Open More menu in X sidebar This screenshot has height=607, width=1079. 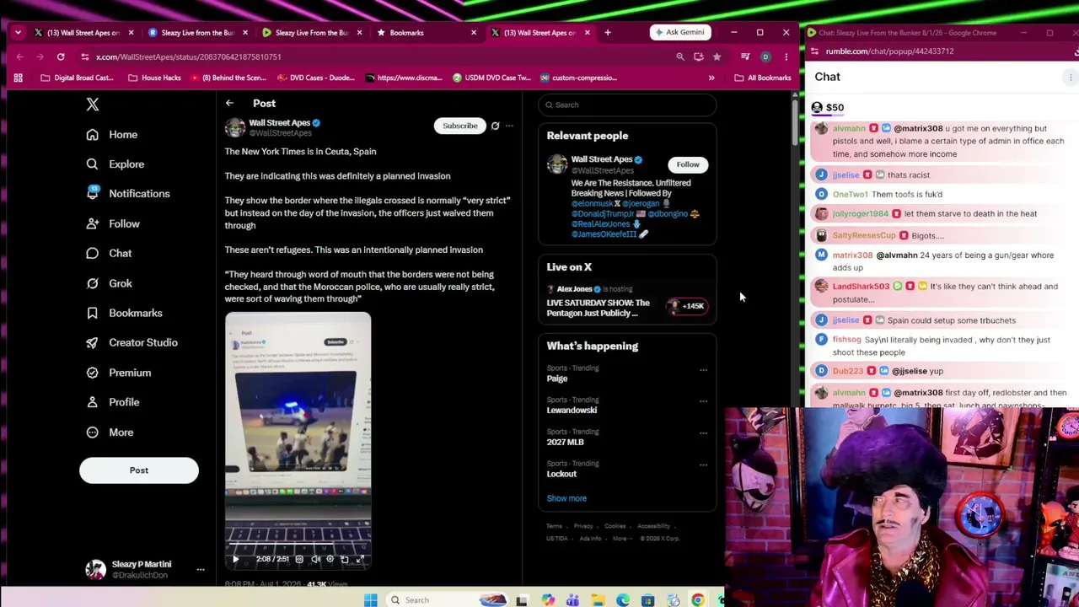click(x=110, y=432)
